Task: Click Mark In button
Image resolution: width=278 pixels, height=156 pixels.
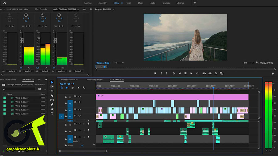Action: pyautogui.click(x=161, y=73)
